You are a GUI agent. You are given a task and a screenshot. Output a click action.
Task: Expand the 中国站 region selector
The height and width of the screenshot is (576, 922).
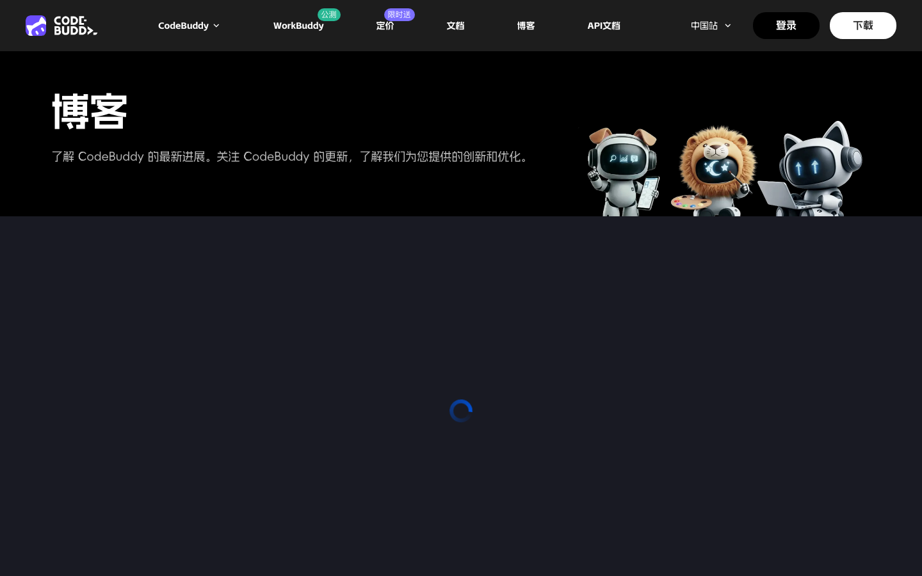pos(711,26)
